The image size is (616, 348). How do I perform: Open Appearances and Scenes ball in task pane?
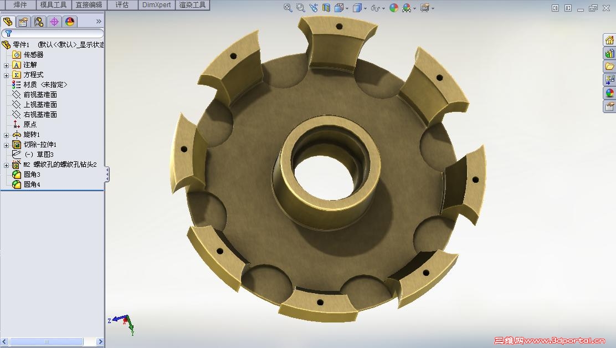[609, 93]
